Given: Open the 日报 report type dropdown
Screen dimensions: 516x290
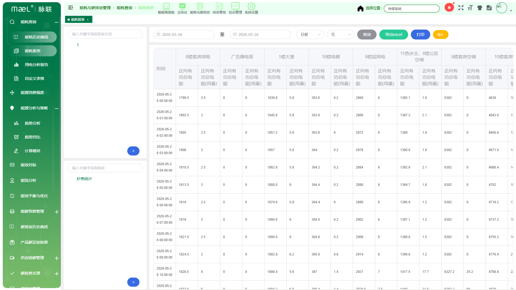Looking at the screenshot, I should tap(310, 35).
